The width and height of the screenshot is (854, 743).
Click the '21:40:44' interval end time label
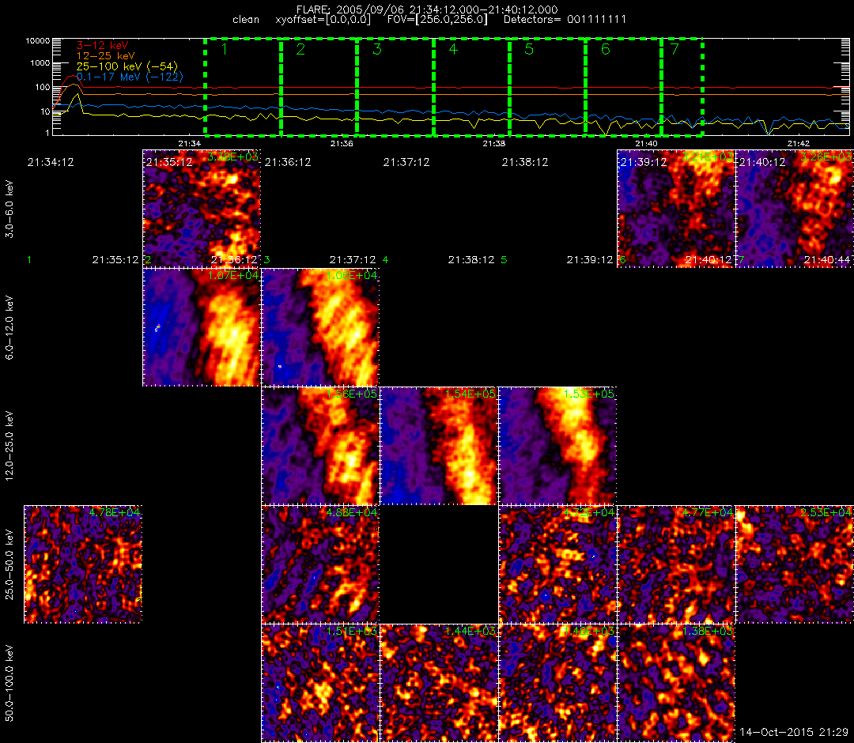pos(827,260)
